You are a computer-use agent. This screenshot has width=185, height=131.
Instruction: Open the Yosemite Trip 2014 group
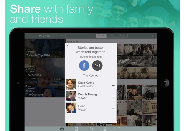[x=45, y=48]
